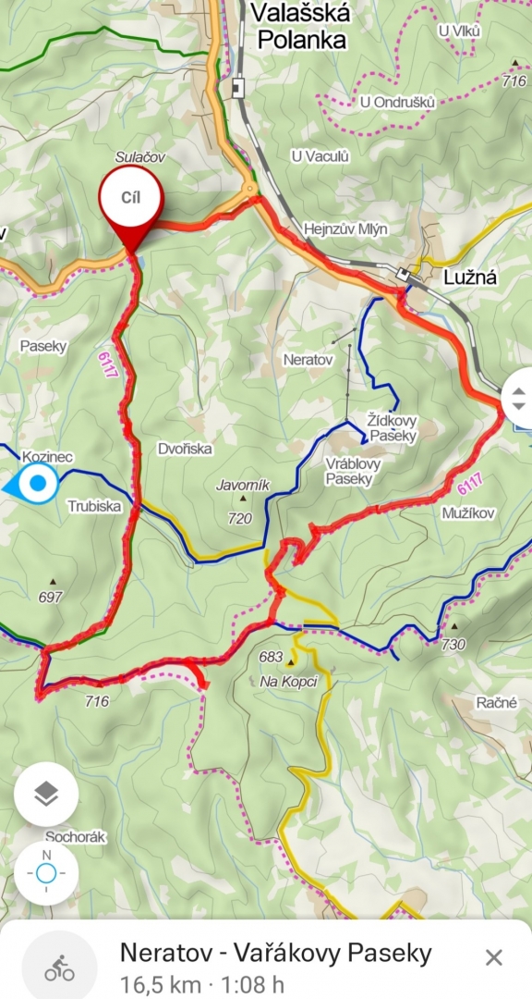
Task: Open the map layers button
Action: (46, 794)
